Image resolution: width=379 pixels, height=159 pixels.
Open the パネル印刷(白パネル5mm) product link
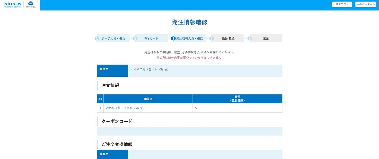[x=125, y=108]
